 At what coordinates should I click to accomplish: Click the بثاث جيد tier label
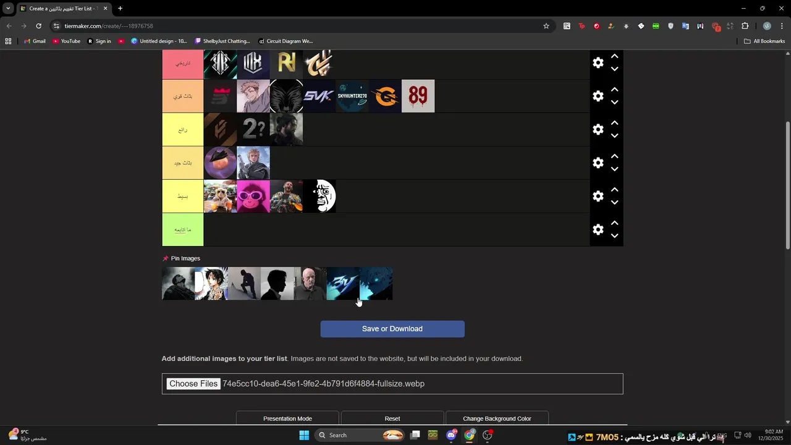[182, 163]
